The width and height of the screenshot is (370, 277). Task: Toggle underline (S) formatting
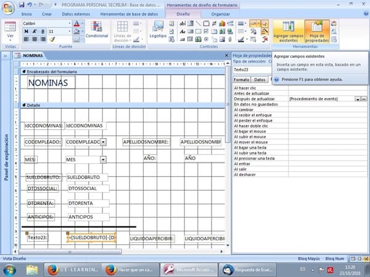click(x=43, y=31)
